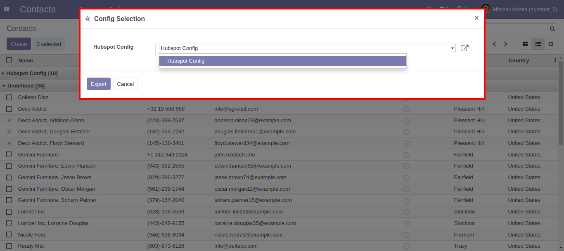This screenshot has height=251, width=564.
Task: Click activity clock icon for Oscar Morgan
Action: pyautogui.click(x=406, y=189)
